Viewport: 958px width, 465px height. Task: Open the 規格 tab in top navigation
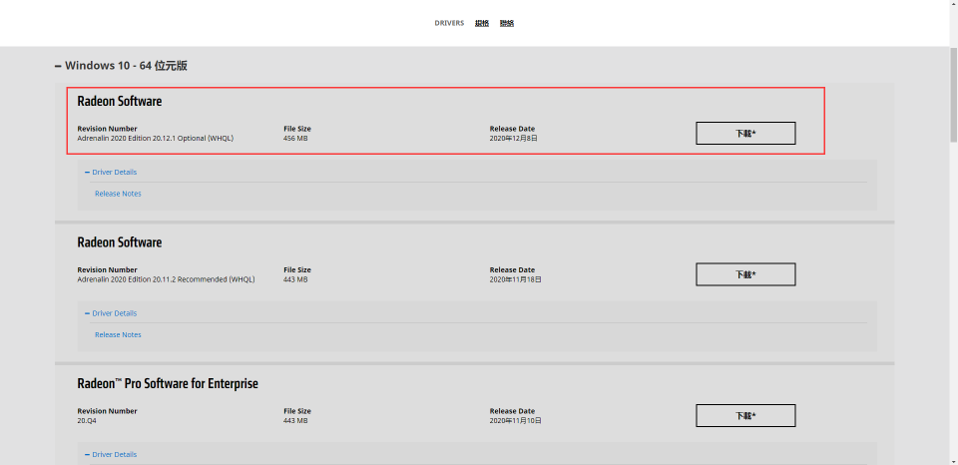click(x=482, y=23)
